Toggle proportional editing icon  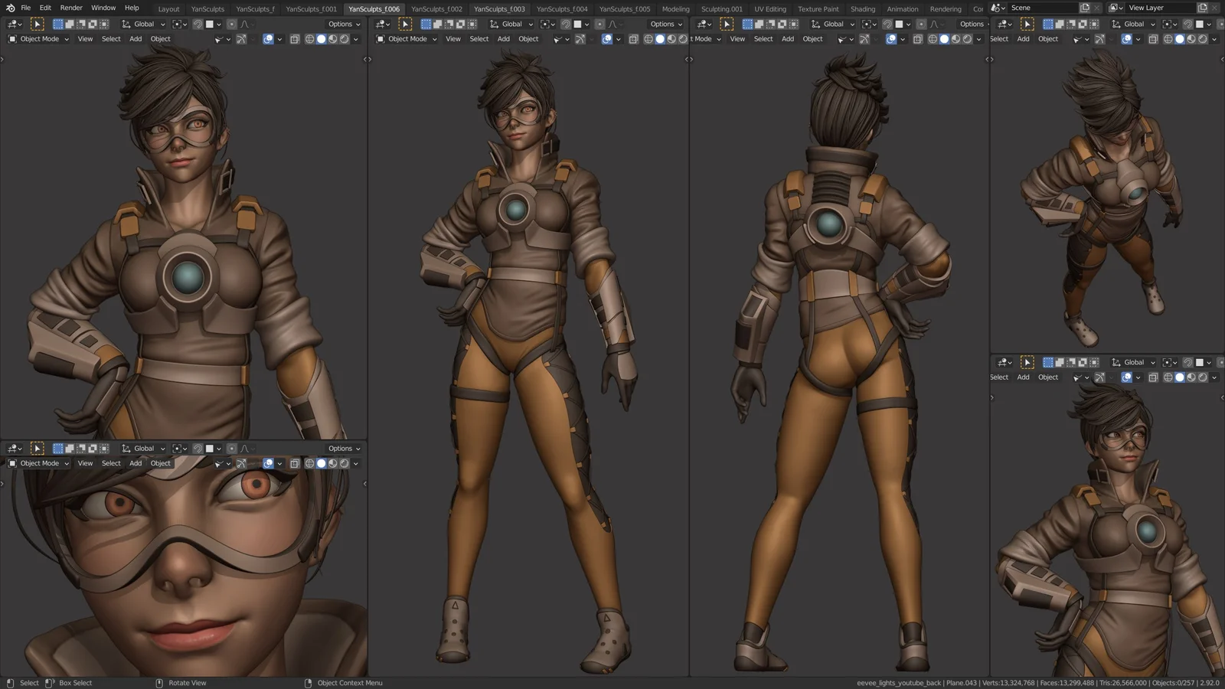232,24
